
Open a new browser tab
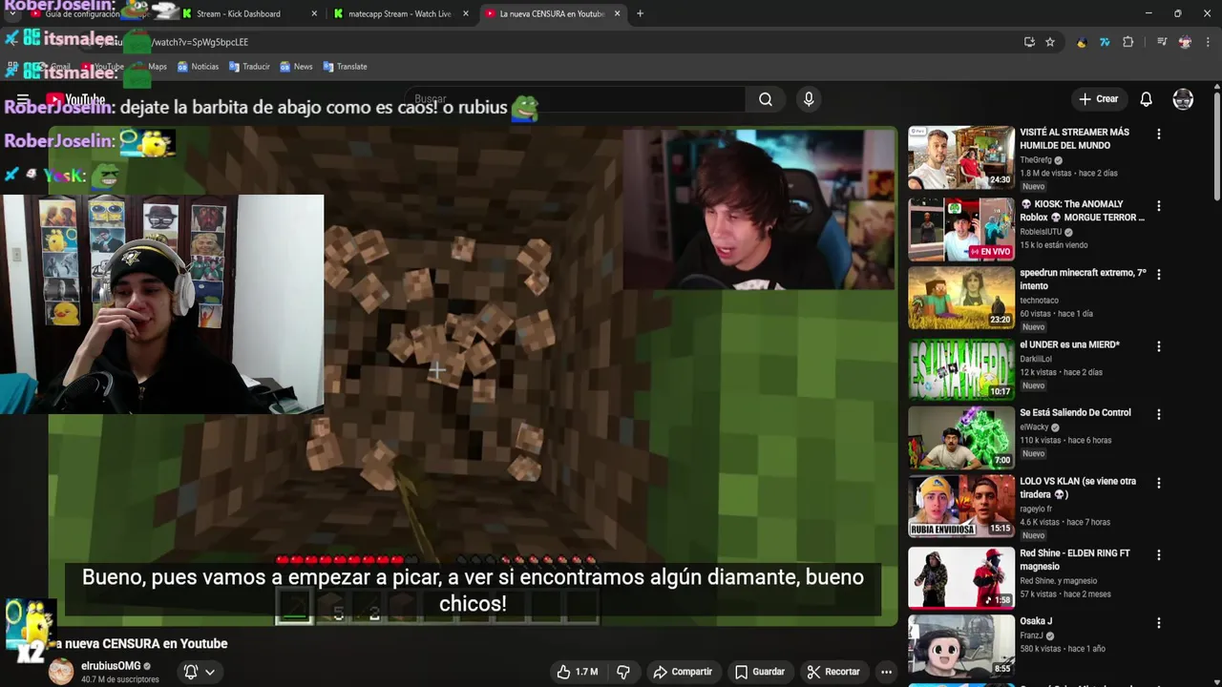tap(640, 13)
